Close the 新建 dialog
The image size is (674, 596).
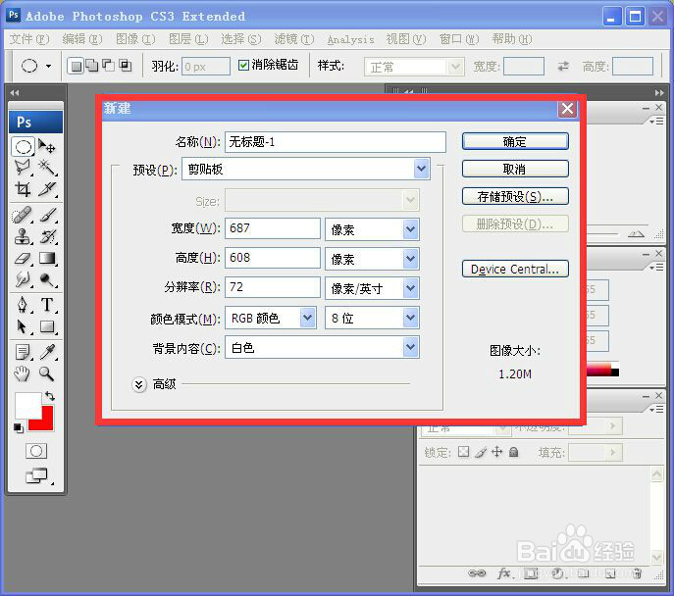pos(567,109)
